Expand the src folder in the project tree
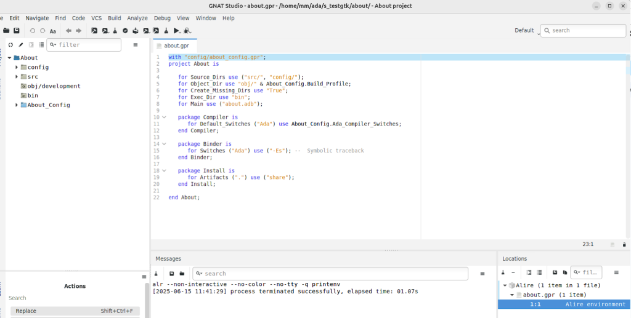 (x=17, y=76)
